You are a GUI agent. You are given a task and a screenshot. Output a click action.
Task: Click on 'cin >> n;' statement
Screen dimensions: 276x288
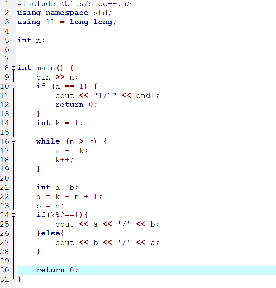[57, 77]
